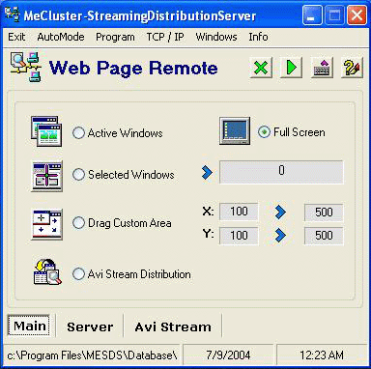Switch to the Avi Stream tab

(x=173, y=326)
